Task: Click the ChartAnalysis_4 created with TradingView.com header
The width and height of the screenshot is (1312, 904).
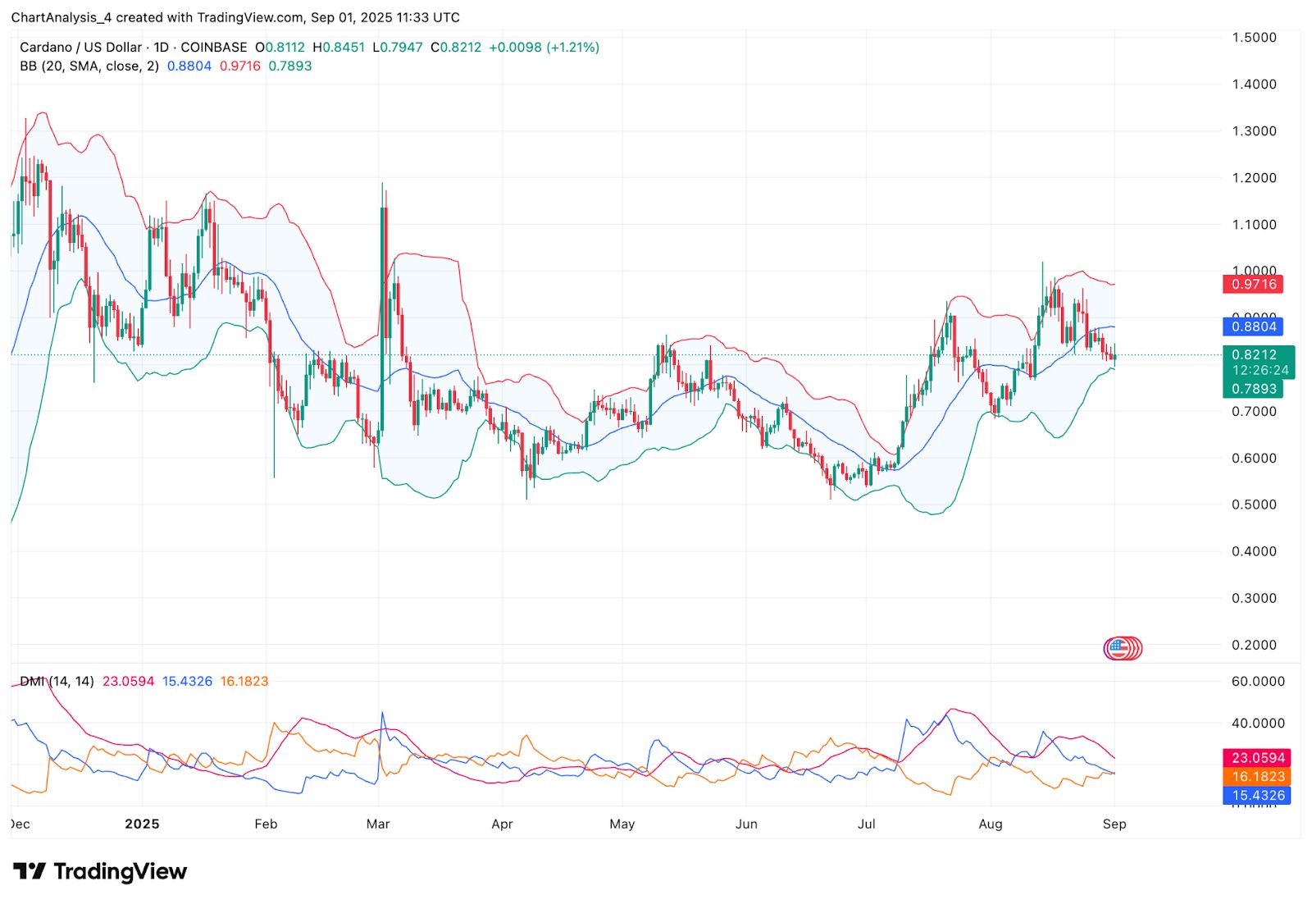Action: (x=235, y=17)
